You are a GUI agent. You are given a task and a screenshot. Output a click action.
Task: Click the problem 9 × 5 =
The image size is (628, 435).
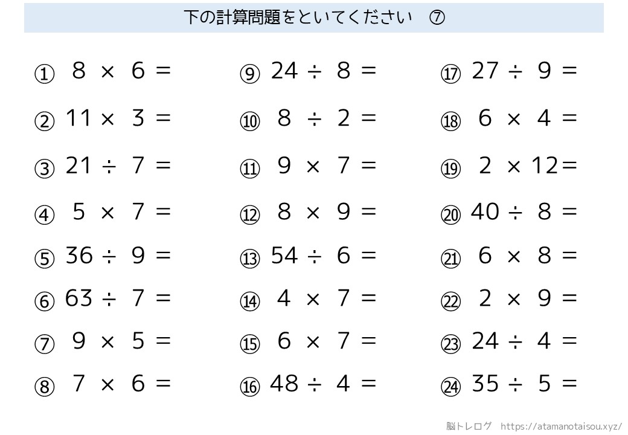[121, 342]
